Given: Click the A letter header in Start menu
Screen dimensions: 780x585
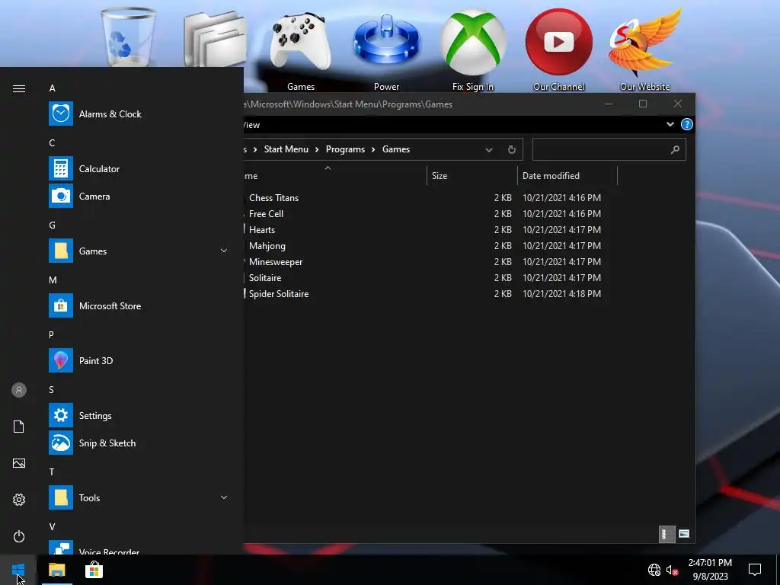Looking at the screenshot, I should 53,88.
